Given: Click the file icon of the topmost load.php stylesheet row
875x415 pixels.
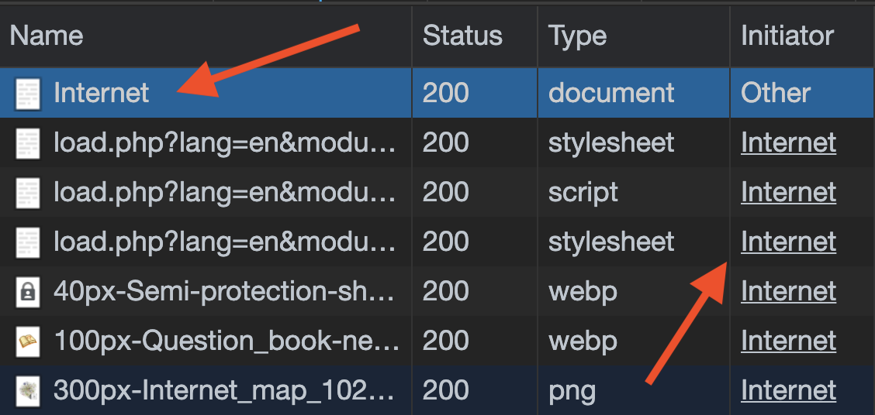Looking at the screenshot, I should 28,143.
